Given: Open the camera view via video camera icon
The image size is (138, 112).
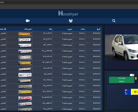Looking at the screenshot, I should (28, 21).
